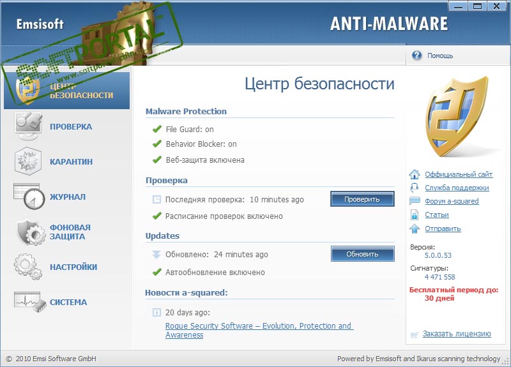This screenshot has height=367, width=511.
Task: Click the 24 minutes ago update value
Action: [x=241, y=255]
